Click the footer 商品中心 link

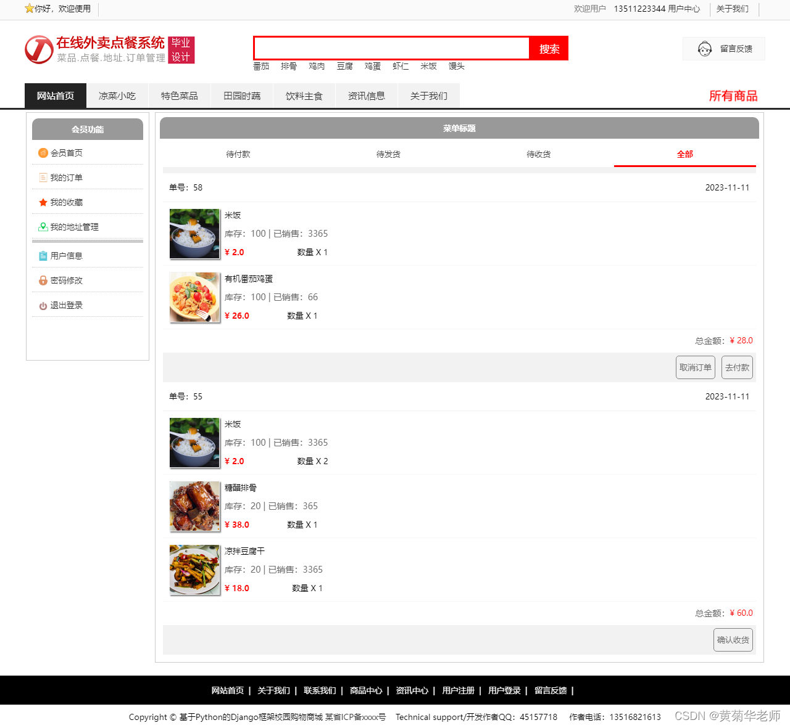366,690
